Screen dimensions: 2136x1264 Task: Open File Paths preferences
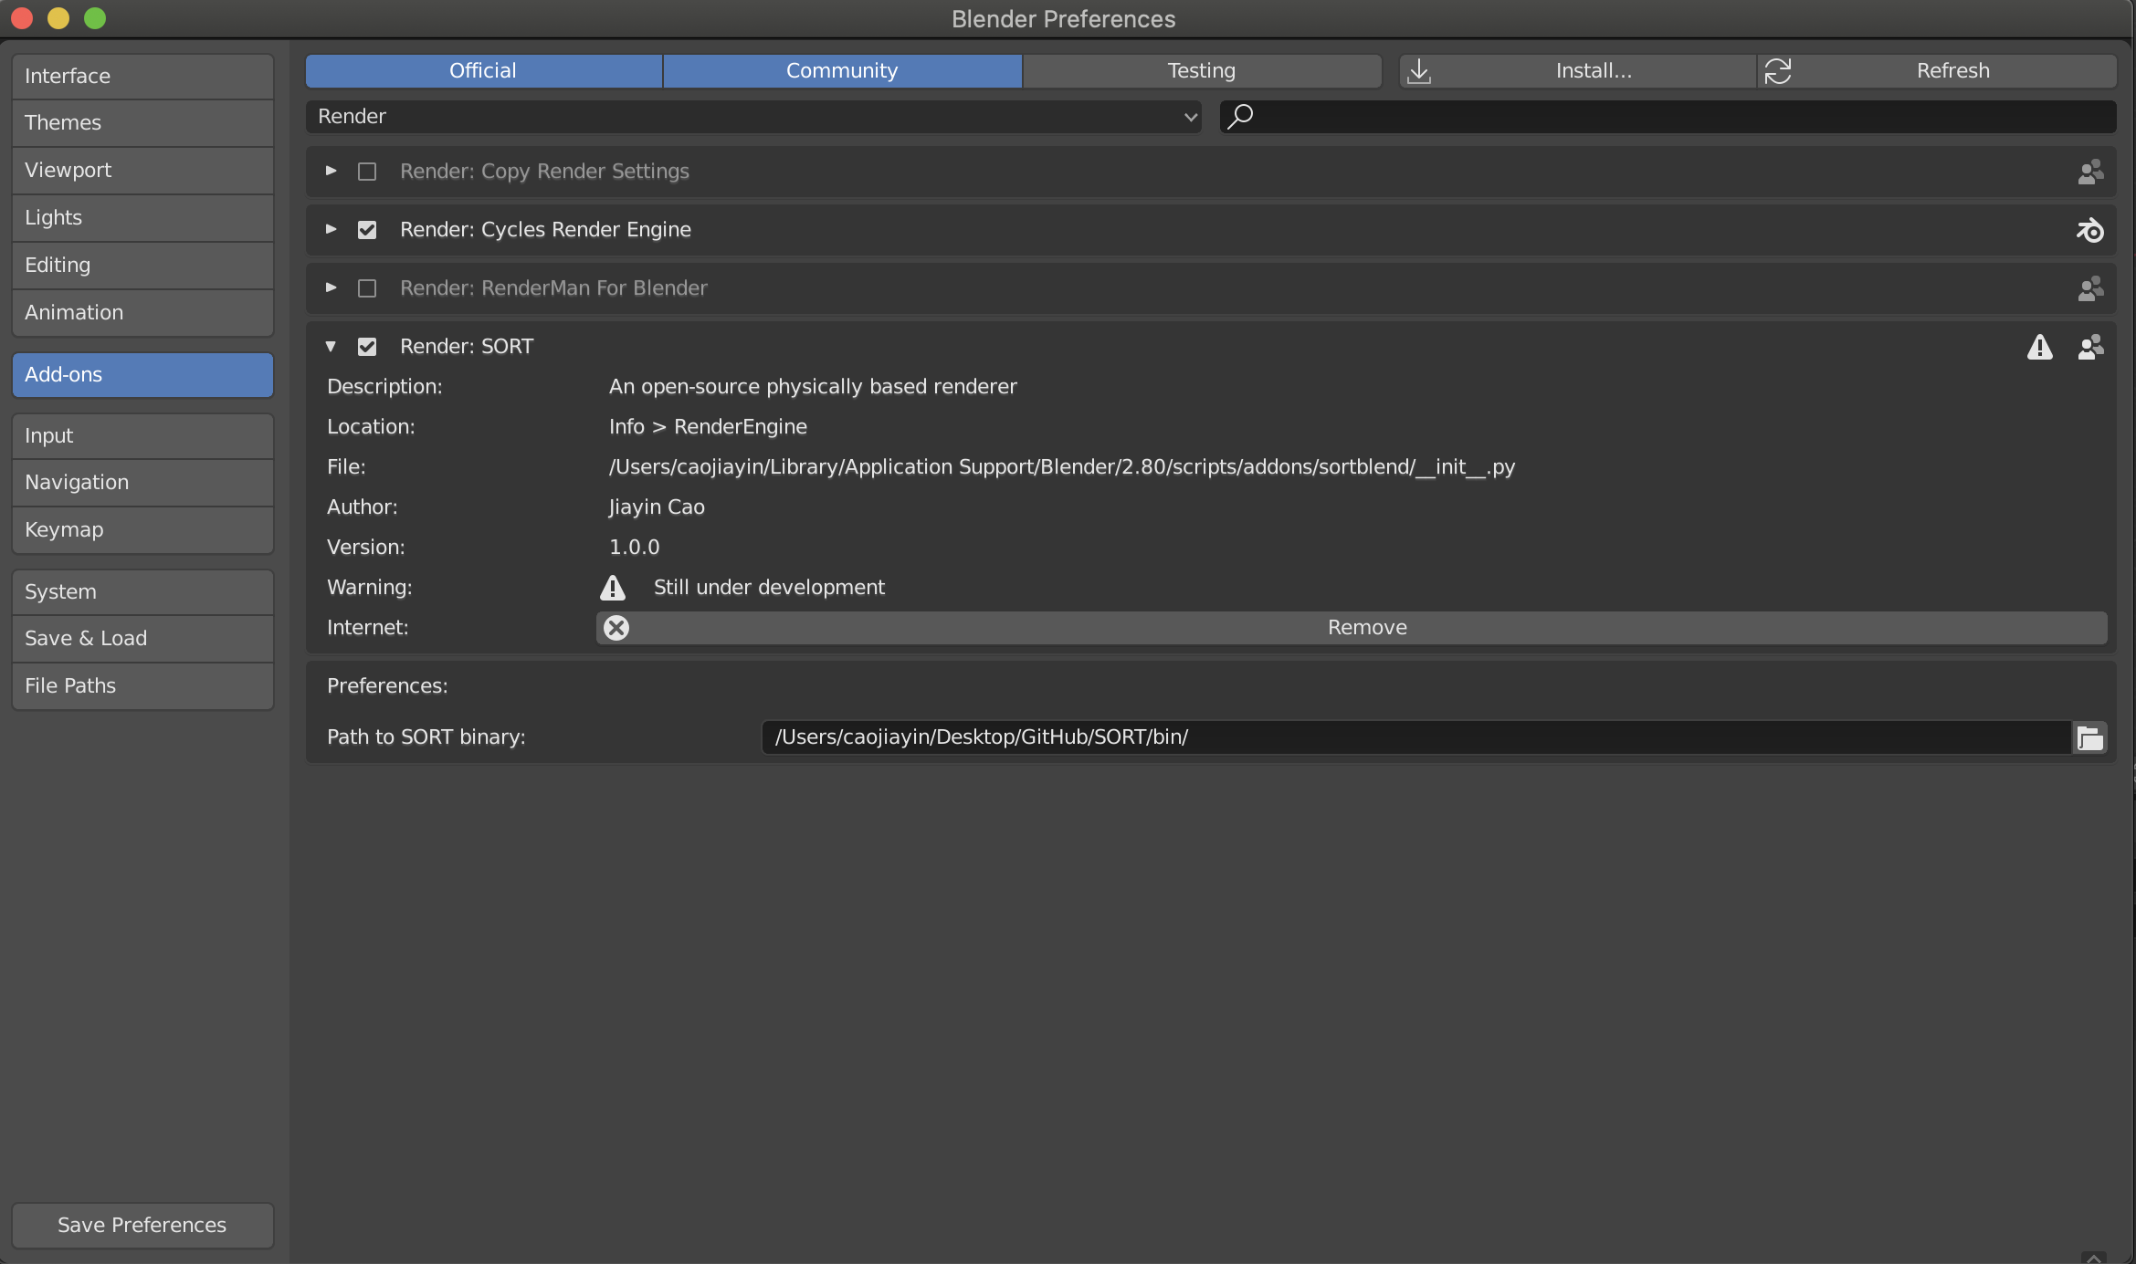coord(142,686)
